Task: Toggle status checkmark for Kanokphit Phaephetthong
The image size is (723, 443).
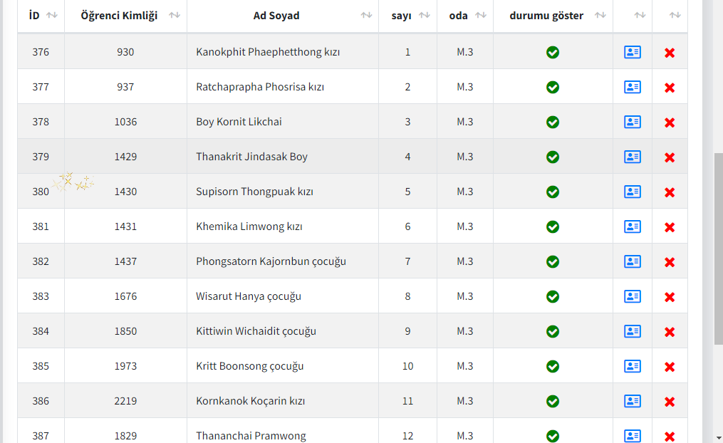Action: pos(553,52)
